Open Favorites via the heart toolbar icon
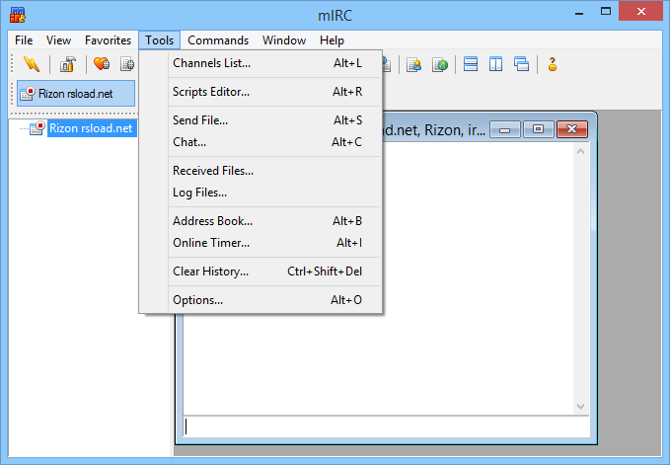 (102, 64)
